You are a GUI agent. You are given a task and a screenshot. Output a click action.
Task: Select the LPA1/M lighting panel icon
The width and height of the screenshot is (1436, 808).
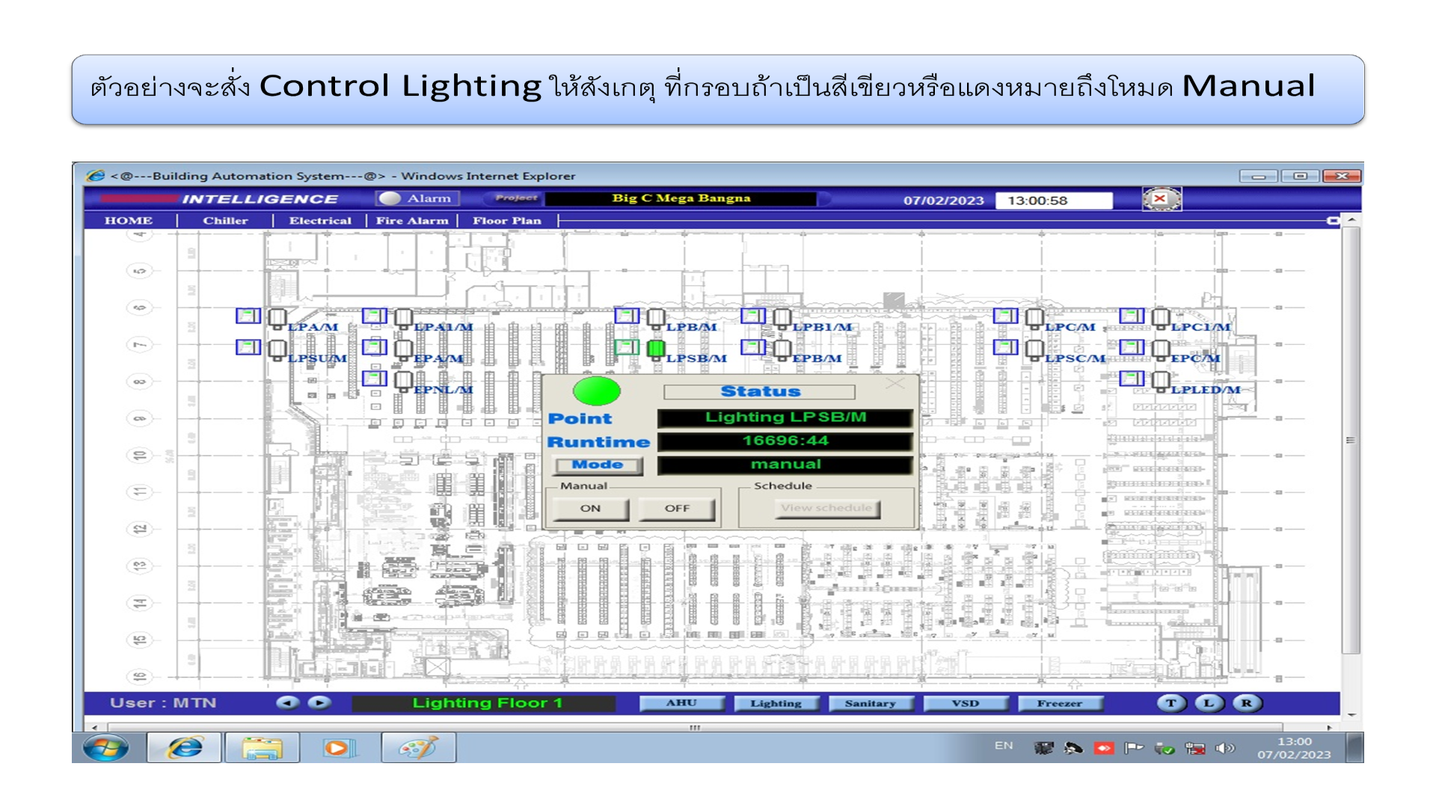(x=404, y=319)
